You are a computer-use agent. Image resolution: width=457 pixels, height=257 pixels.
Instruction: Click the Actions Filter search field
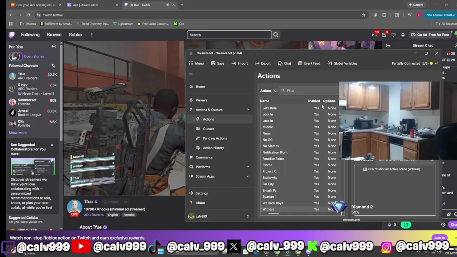tap(309, 91)
